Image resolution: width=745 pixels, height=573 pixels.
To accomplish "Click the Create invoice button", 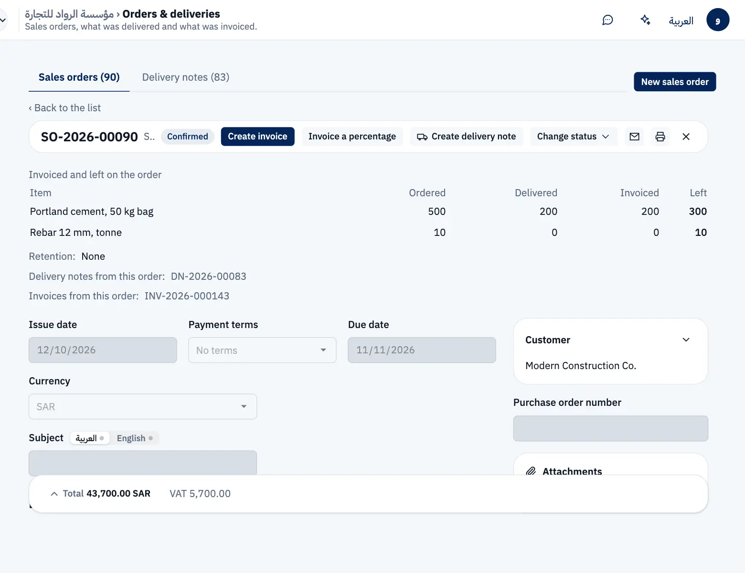I will (257, 137).
